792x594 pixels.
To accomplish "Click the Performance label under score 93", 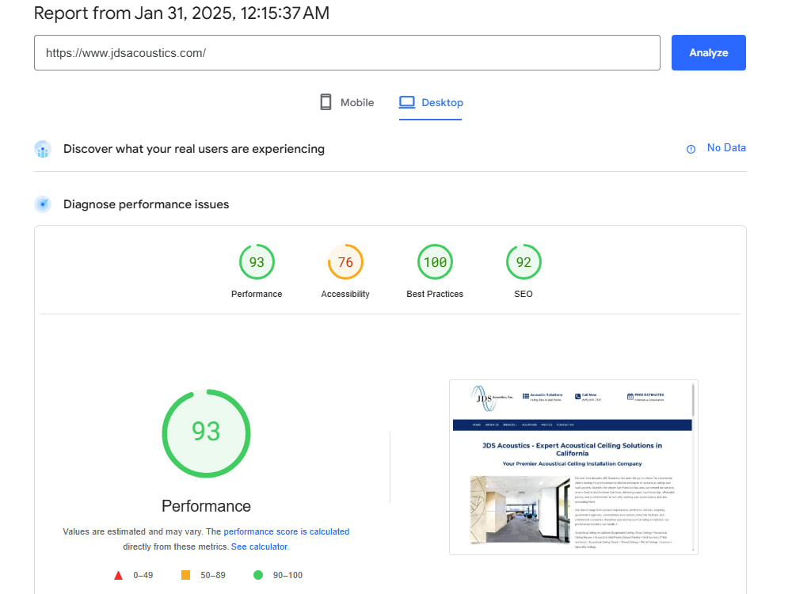I will click(257, 294).
